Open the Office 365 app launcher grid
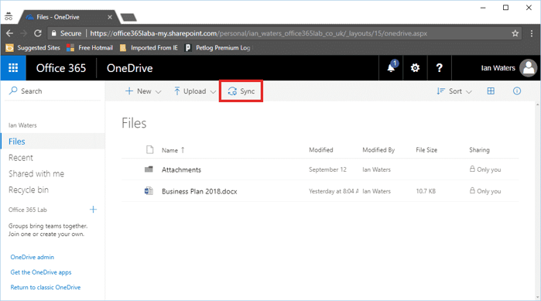Viewport: 541px width, 301px height. pyautogui.click(x=13, y=68)
